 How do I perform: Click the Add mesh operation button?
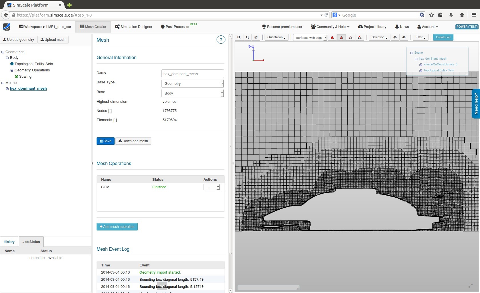click(x=117, y=226)
